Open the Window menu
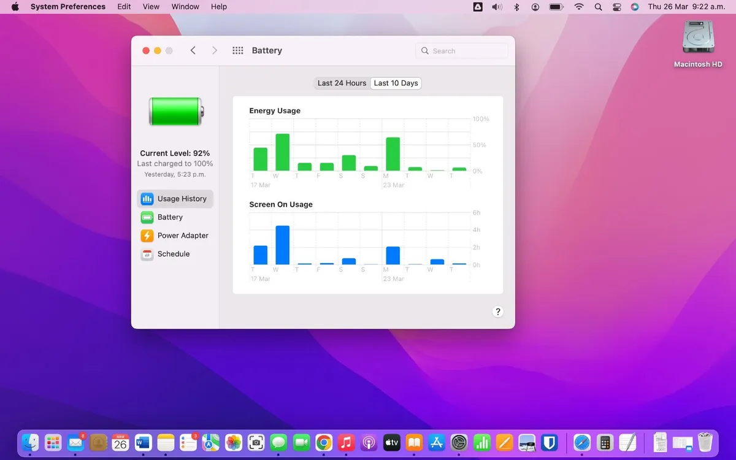The width and height of the screenshot is (736, 460). pos(185,7)
